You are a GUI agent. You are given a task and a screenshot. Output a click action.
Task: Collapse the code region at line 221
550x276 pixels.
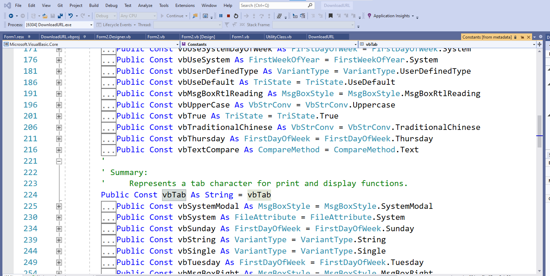(x=59, y=161)
